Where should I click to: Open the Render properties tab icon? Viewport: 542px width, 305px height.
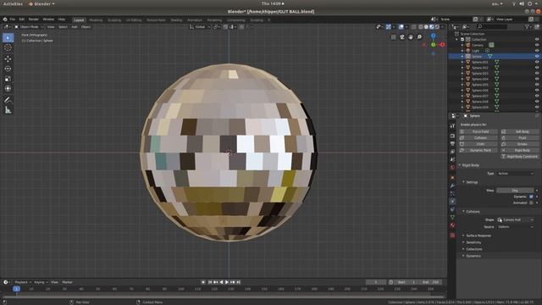(x=452, y=136)
